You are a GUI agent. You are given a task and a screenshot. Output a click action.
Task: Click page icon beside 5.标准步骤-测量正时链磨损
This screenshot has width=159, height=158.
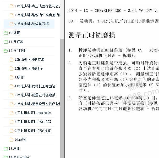tap(12, 95)
